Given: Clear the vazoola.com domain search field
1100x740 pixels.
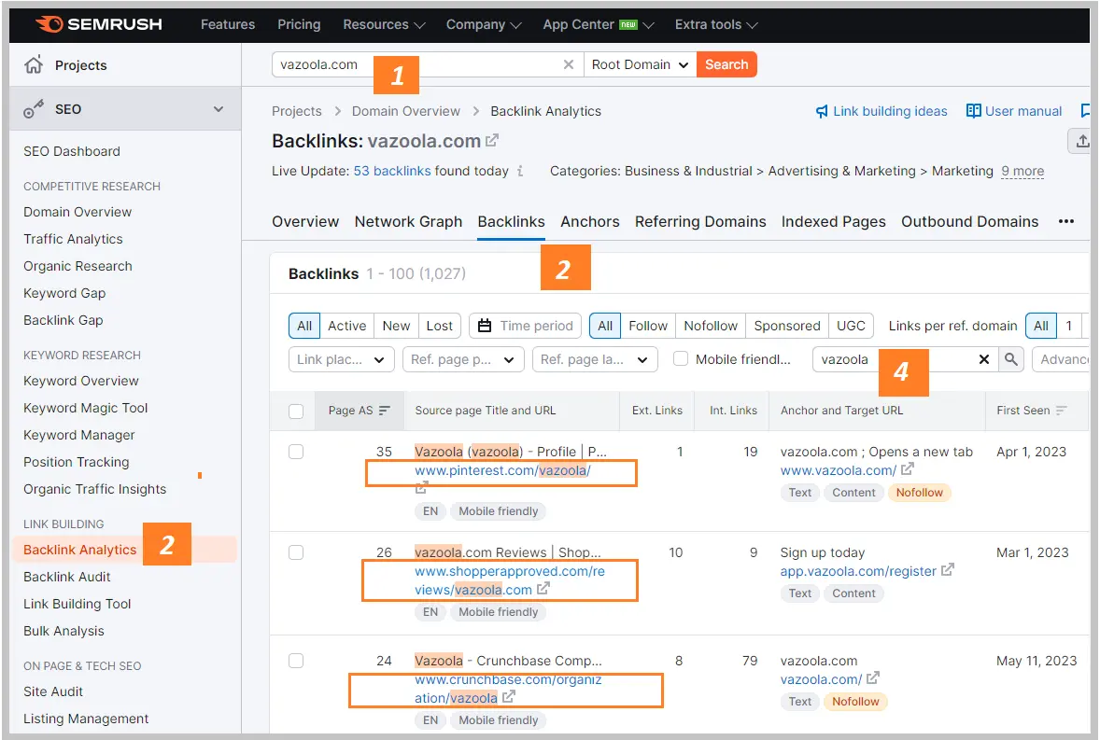Looking at the screenshot, I should (569, 64).
